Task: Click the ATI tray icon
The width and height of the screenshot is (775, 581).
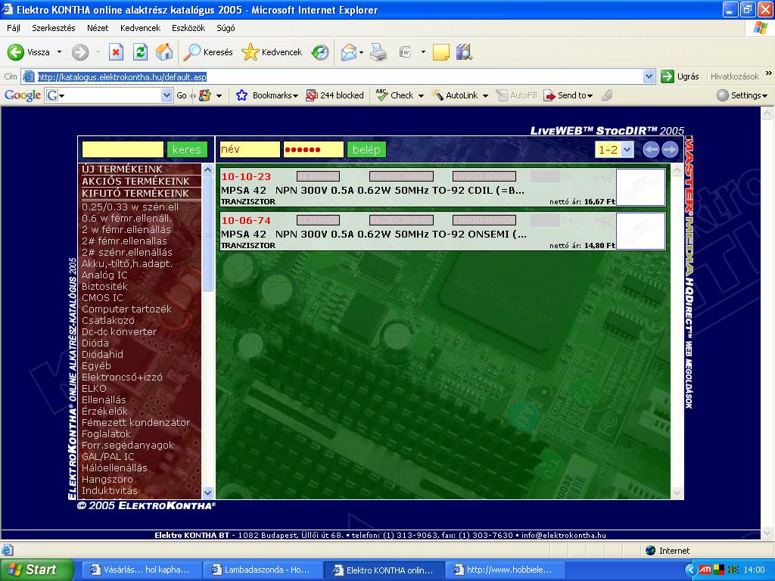Action: pos(705,570)
